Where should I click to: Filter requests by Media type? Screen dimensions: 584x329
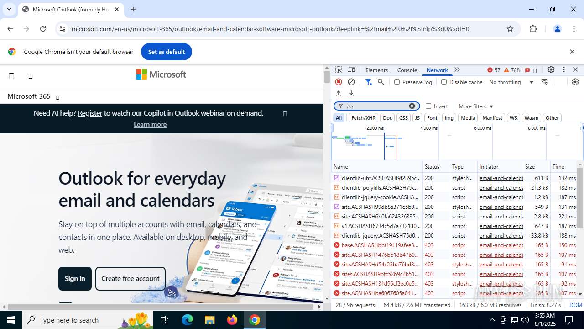[468, 118]
